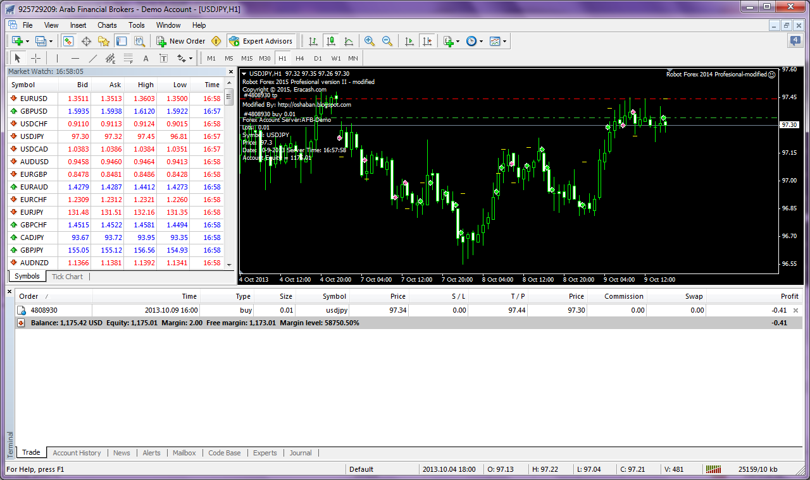Open the Window menu
This screenshot has height=480, width=810.
(x=168, y=25)
